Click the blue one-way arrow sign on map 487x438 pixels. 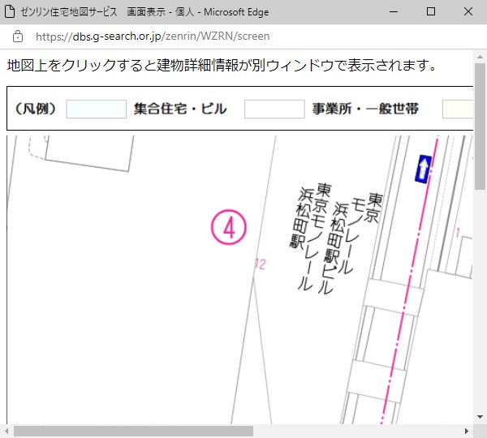pyautogui.click(x=423, y=169)
